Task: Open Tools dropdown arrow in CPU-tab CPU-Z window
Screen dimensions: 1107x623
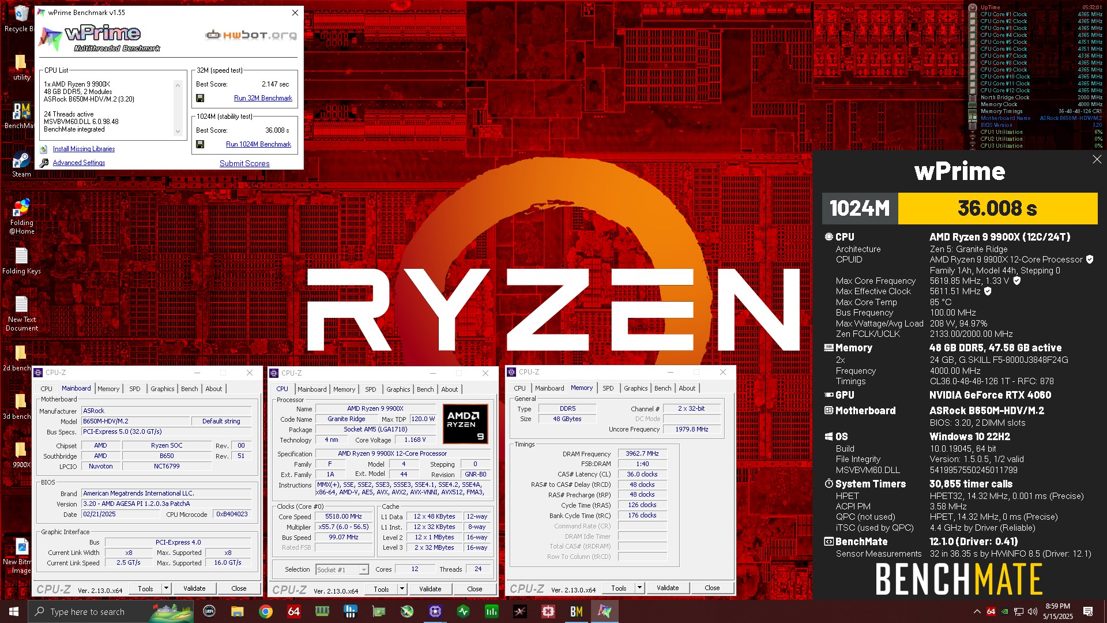Action: click(402, 589)
